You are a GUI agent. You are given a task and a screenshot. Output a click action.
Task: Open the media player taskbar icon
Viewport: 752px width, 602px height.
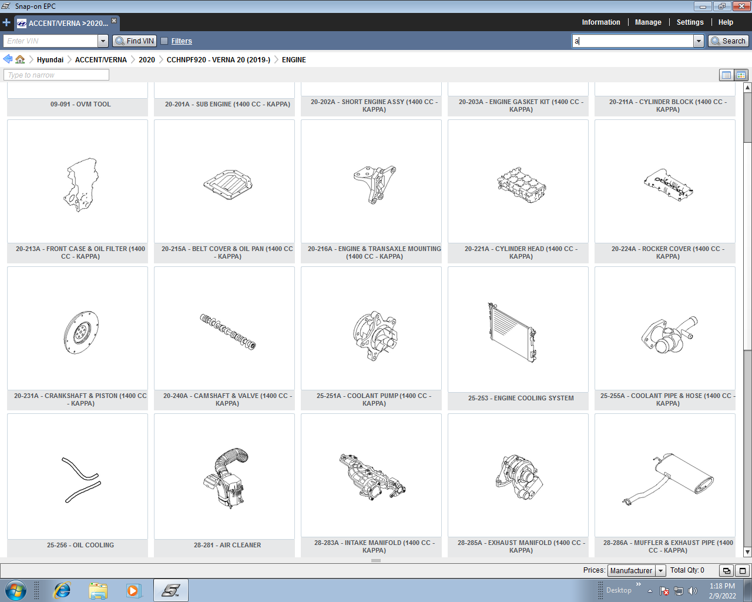134,590
